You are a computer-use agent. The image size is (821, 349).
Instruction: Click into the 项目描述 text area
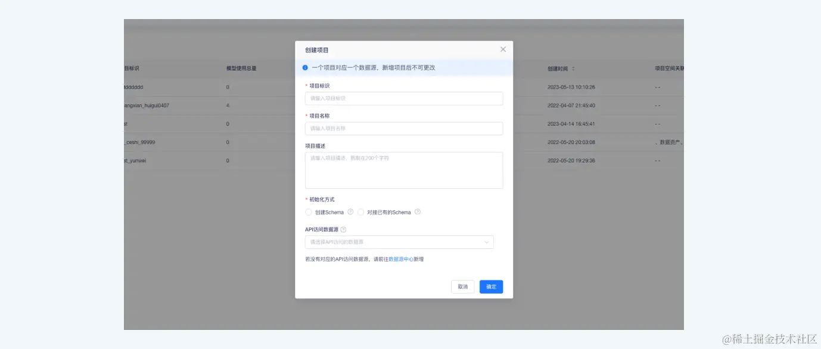click(x=404, y=170)
